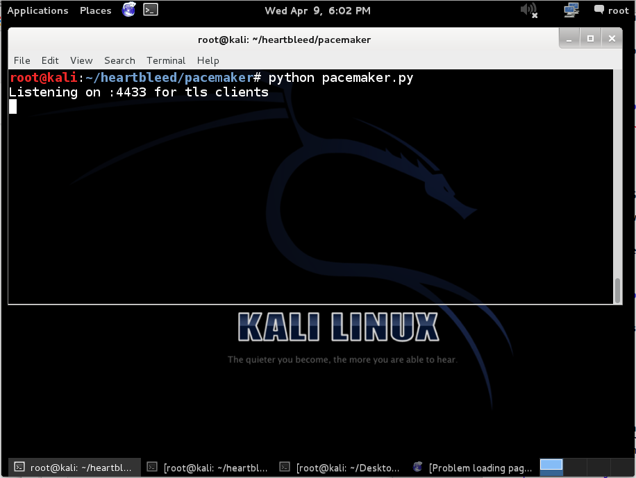Launch the Iceweasel browser icon in top panel
Viewport: 636px width, 478px height.
(129, 9)
